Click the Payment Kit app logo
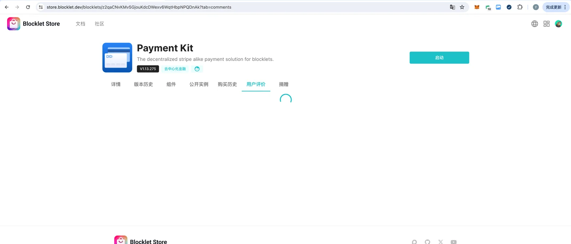The height and width of the screenshot is (244, 571). (x=117, y=58)
